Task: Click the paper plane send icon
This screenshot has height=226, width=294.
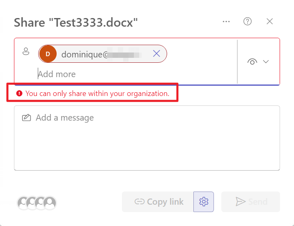Action: tap(240, 202)
